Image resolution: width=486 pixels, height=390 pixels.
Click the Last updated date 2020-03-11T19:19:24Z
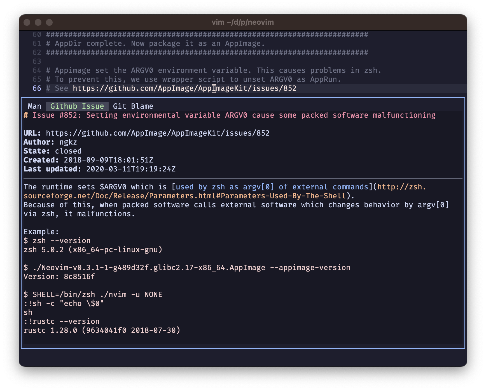pos(131,169)
